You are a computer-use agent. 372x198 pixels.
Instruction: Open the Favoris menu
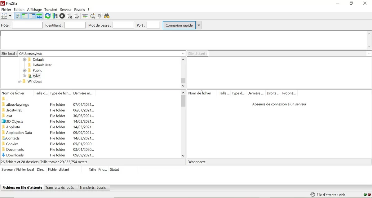point(79,10)
